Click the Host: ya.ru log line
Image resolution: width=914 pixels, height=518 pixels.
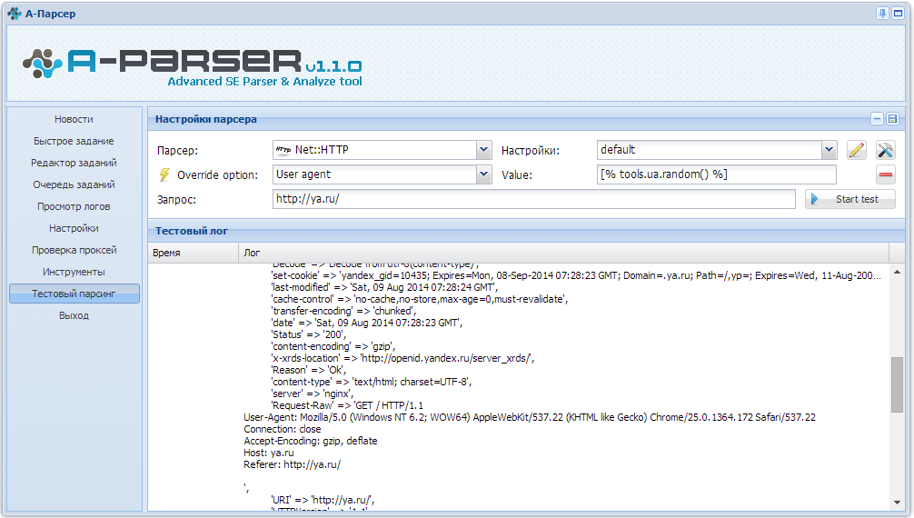(269, 453)
